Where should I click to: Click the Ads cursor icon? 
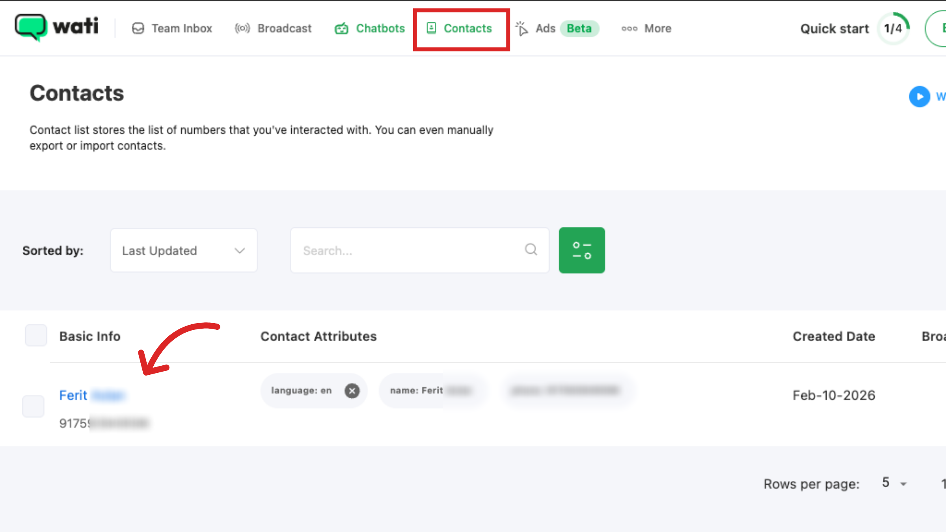pos(521,28)
